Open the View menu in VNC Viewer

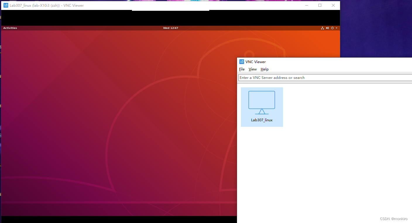(x=253, y=69)
